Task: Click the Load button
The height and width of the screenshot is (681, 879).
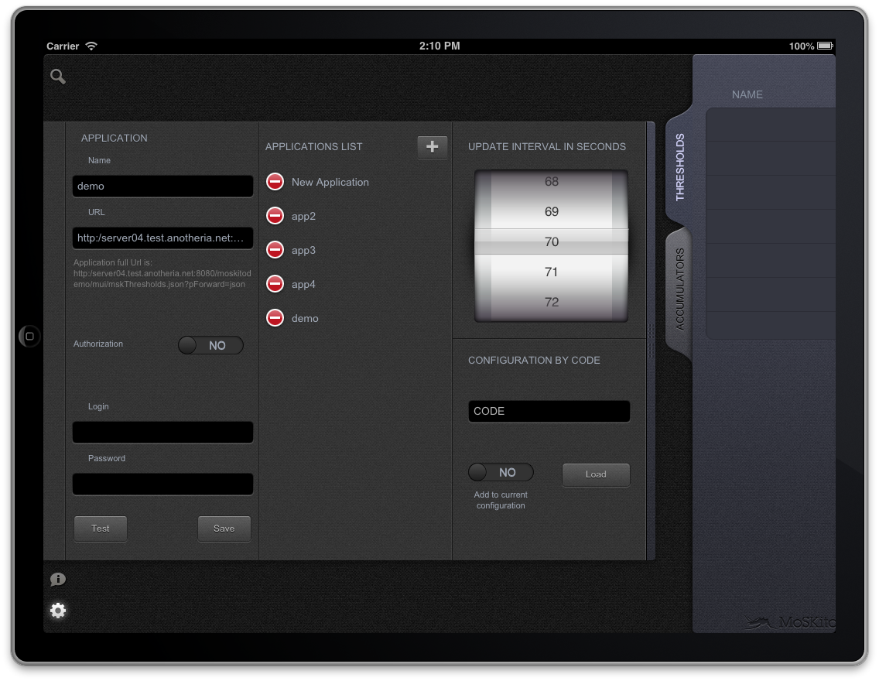Action: pos(596,474)
